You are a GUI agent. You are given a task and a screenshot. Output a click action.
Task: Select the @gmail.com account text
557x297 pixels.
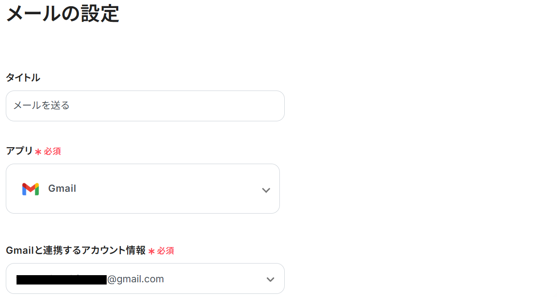tap(135, 279)
